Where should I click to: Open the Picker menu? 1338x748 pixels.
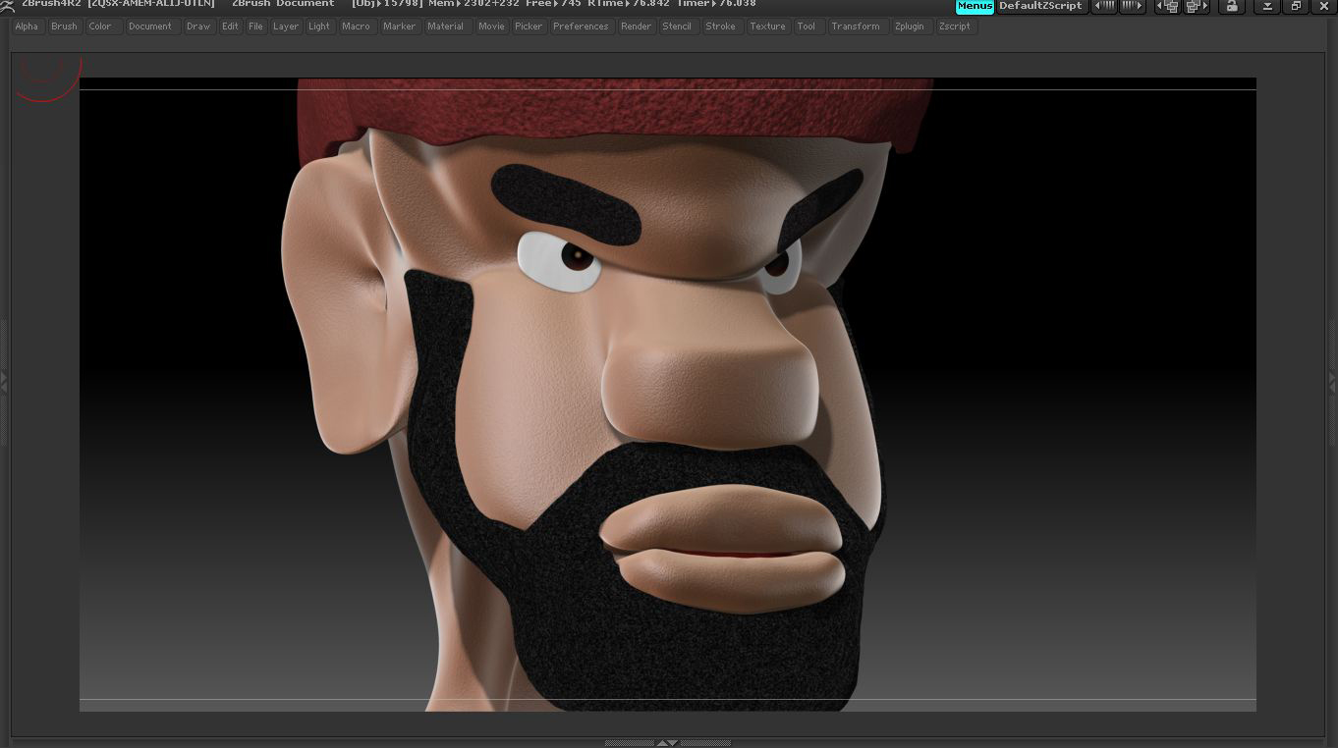coord(529,27)
